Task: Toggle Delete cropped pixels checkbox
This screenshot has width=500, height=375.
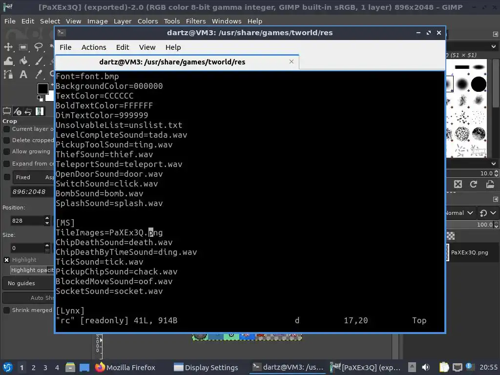Action: coord(6,140)
